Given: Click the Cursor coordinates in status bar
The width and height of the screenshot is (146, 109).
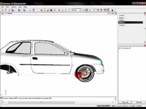Looking at the screenshot, I should tap(129, 106).
